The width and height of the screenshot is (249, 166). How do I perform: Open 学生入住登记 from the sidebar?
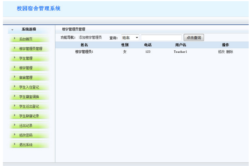pos(29,87)
